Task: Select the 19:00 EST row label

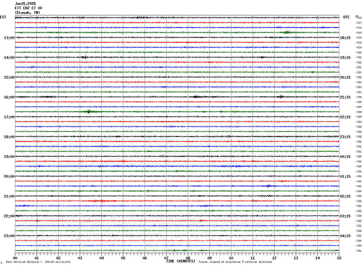Action: pos(9,157)
